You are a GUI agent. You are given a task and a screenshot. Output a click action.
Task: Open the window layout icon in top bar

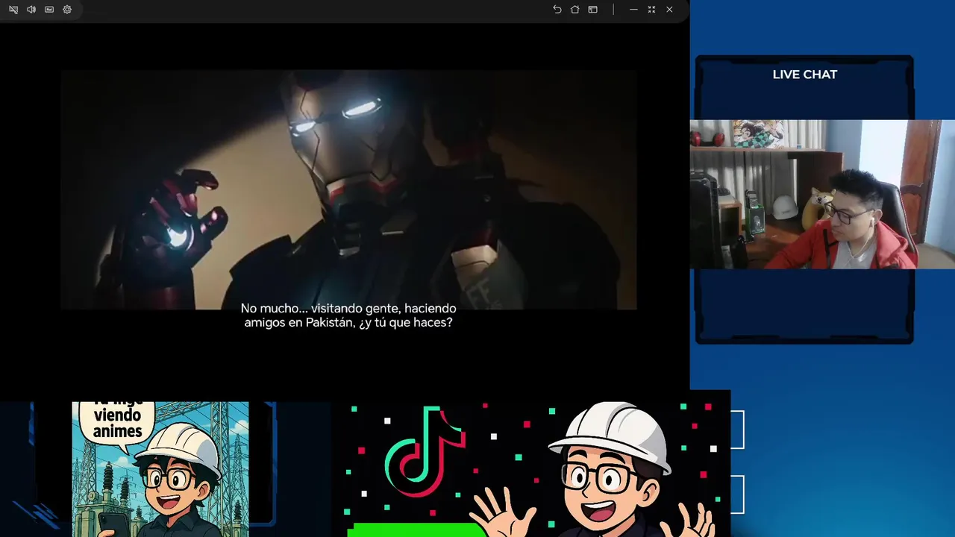[593, 10]
